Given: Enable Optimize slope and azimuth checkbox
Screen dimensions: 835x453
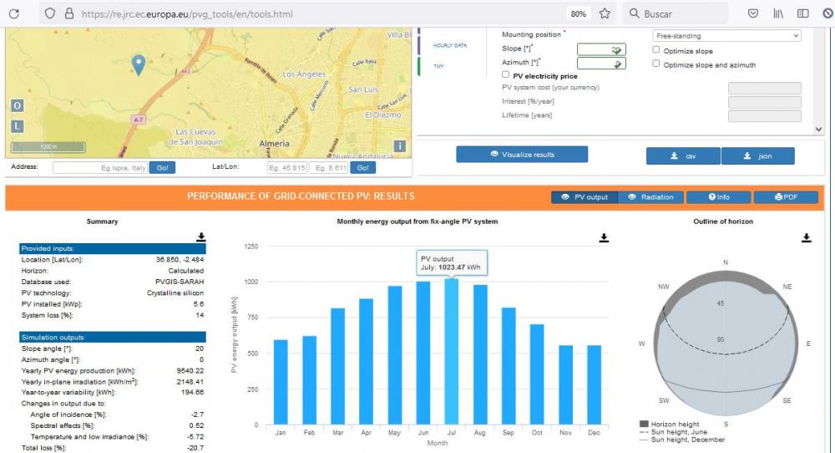Looking at the screenshot, I should pyautogui.click(x=656, y=64).
